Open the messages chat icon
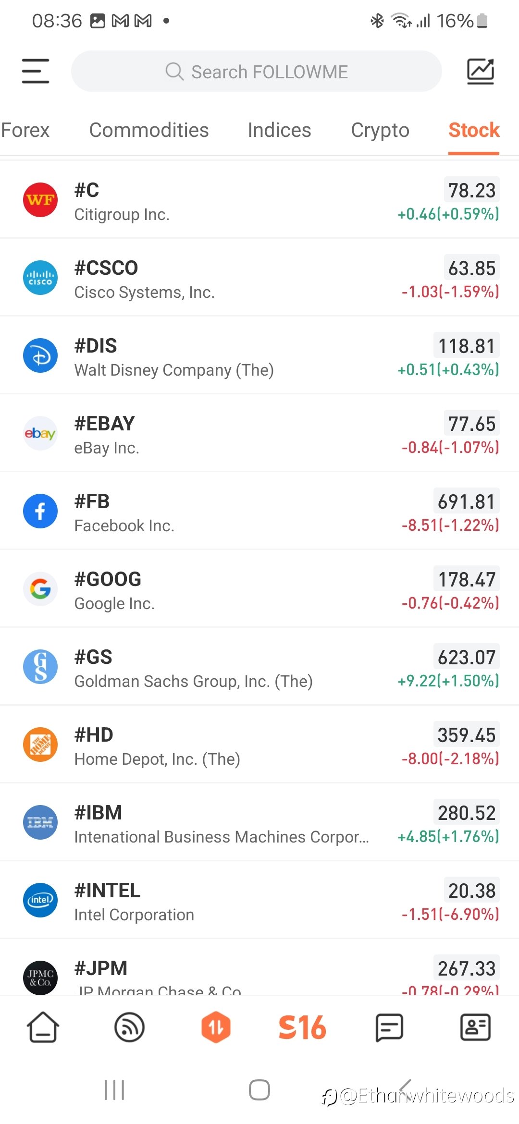Image resolution: width=519 pixels, height=1124 pixels. pyautogui.click(x=389, y=1027)
